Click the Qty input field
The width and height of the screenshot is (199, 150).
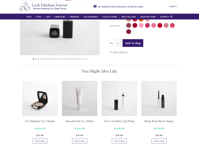pos(118,43)
